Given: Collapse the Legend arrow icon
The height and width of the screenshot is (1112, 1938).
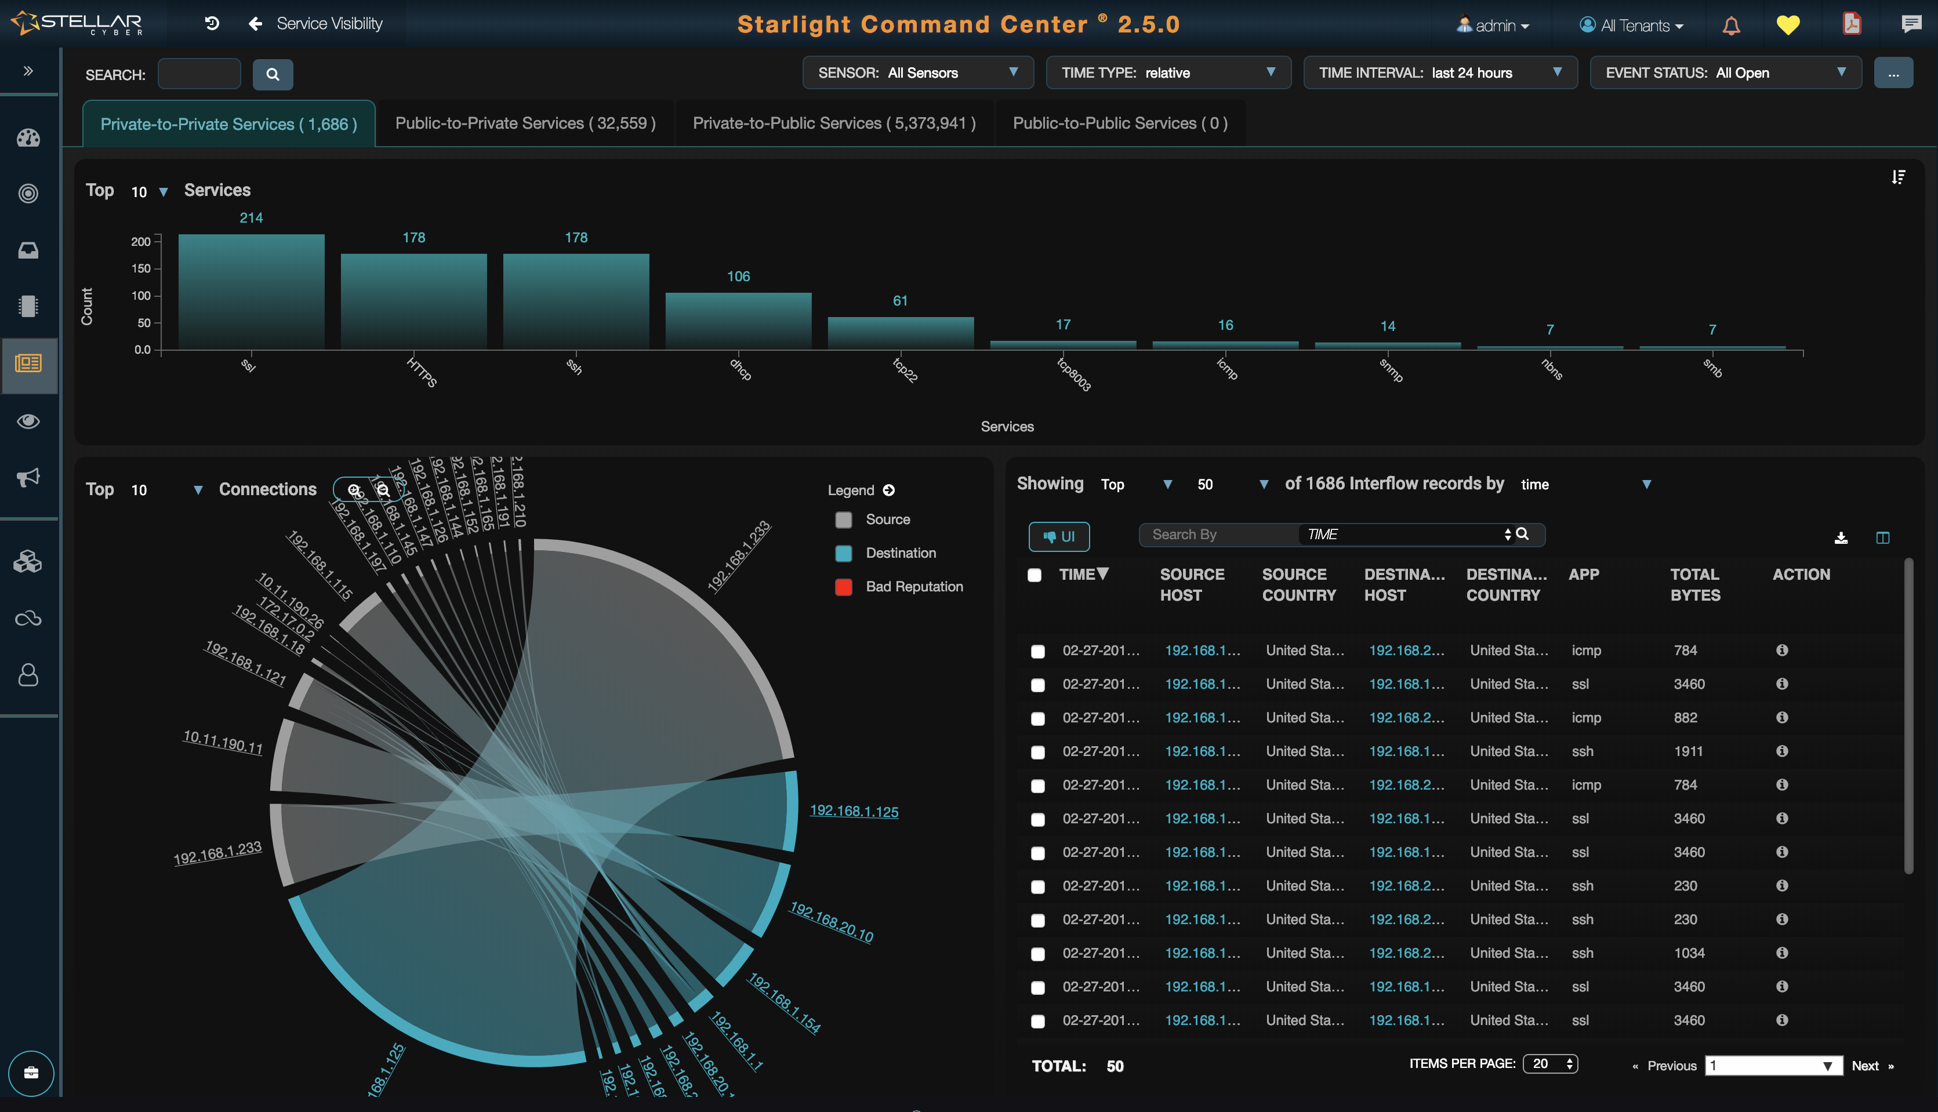Looking at the screenshot, I should tap(888, 490).
